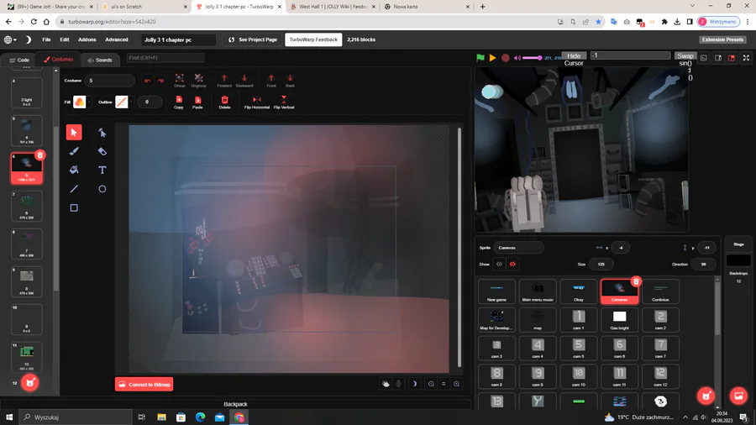Screen dimensions: 756x425
Task: Click the costume name field
Action: 110,81
